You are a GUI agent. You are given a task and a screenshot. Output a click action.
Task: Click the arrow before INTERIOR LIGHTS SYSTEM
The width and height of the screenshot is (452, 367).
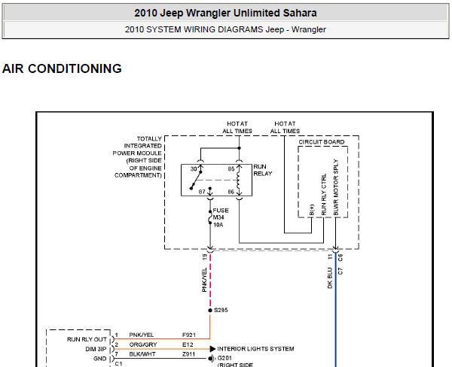[212, 349]
